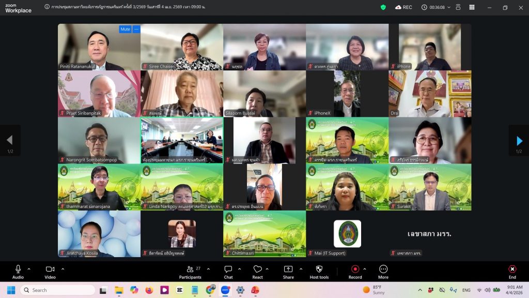Click the React heart icon
Screen dimensions: 529x298
(257, 271)
